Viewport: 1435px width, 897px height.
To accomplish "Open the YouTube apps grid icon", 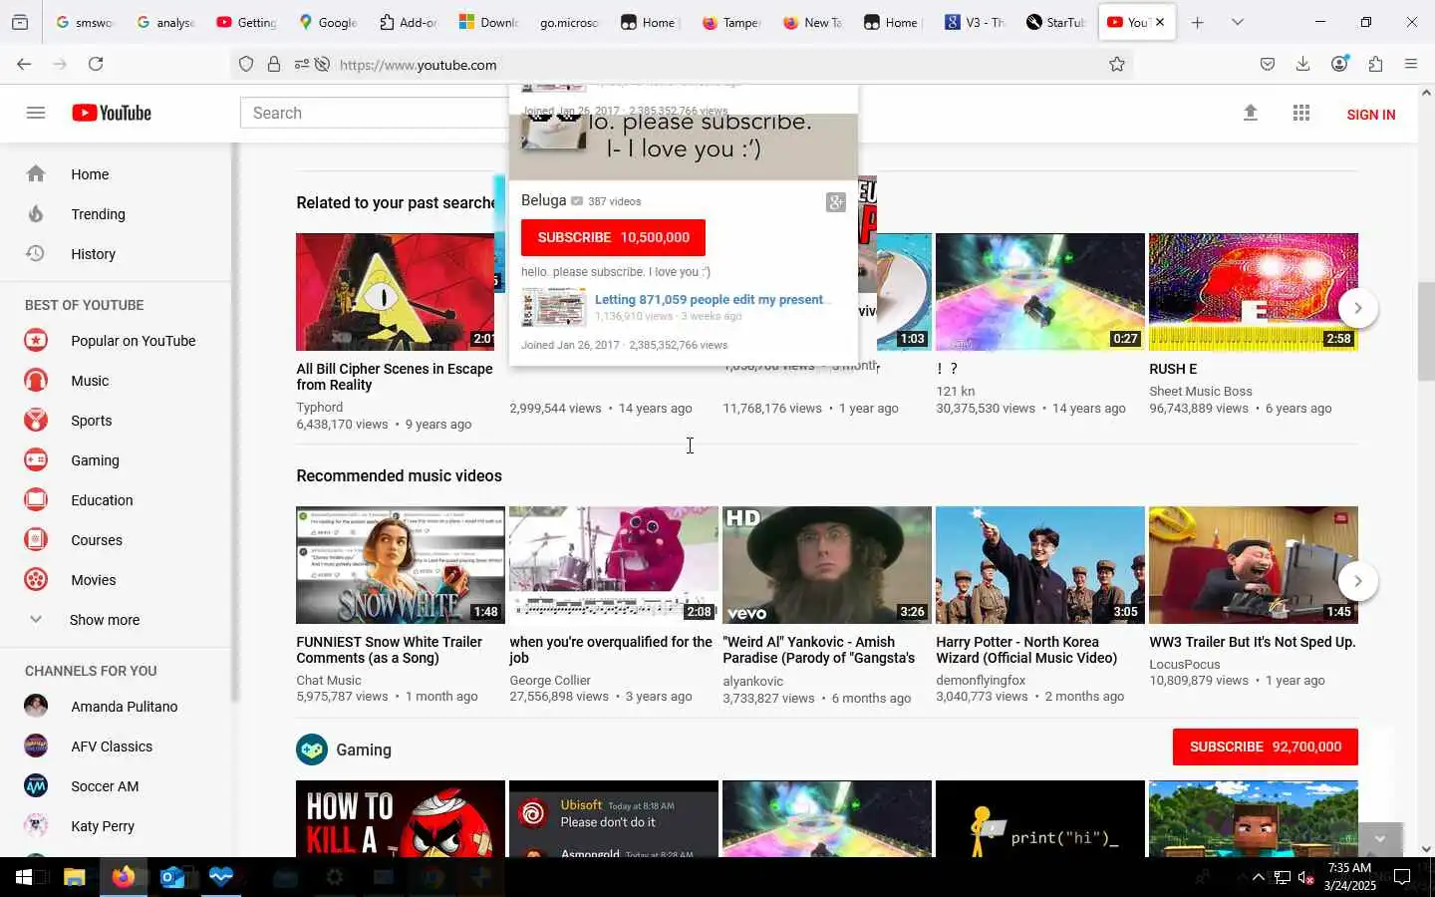I will [x=1300, y=113].
